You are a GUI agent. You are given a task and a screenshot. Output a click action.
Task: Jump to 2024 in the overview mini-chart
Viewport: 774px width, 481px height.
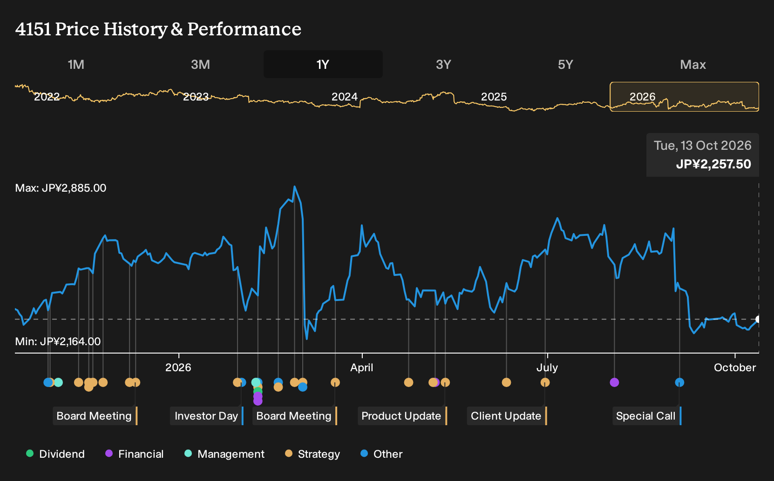[344, 97]
